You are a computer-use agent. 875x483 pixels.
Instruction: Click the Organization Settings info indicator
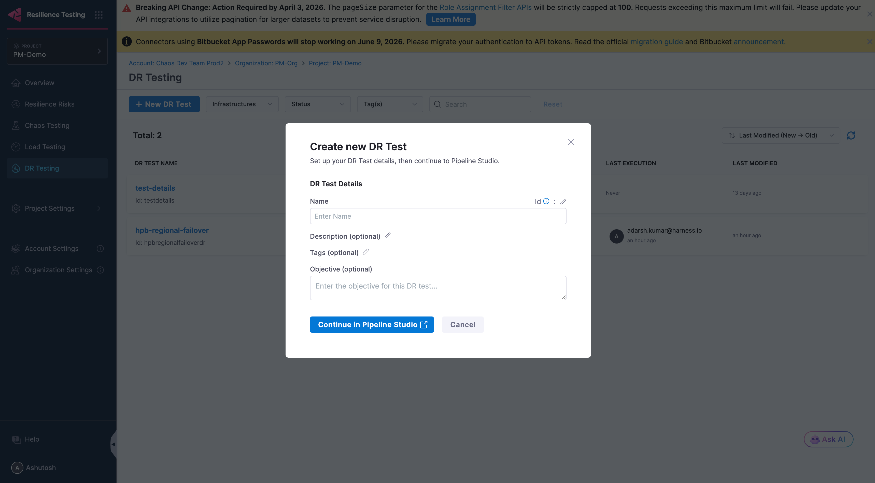click(100, 270)
